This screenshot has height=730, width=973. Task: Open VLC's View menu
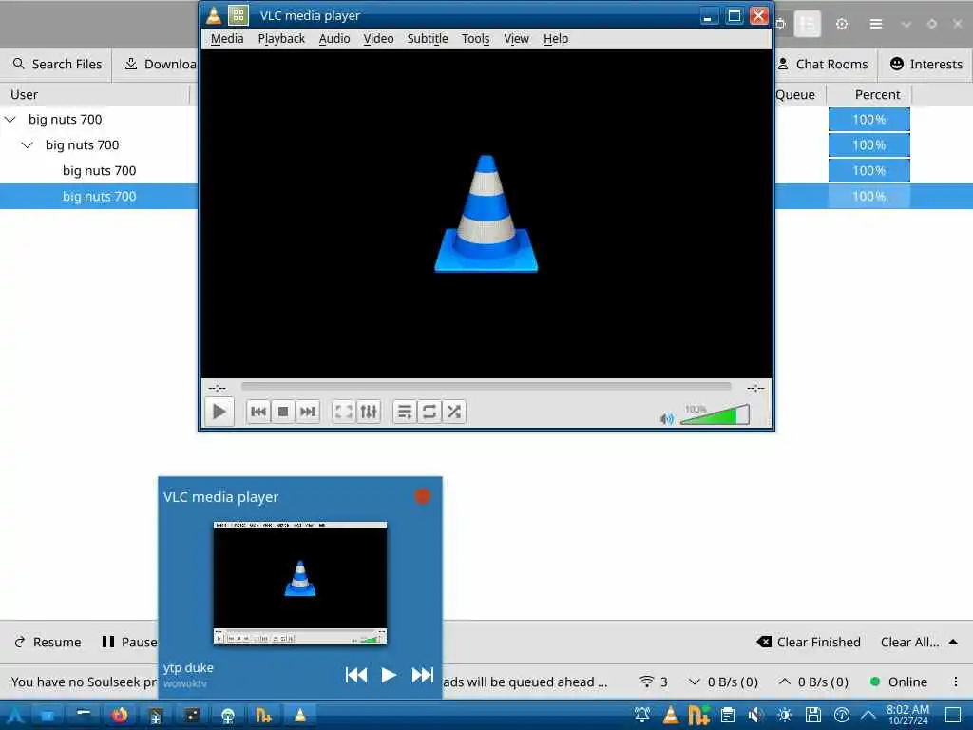point(516,38)
